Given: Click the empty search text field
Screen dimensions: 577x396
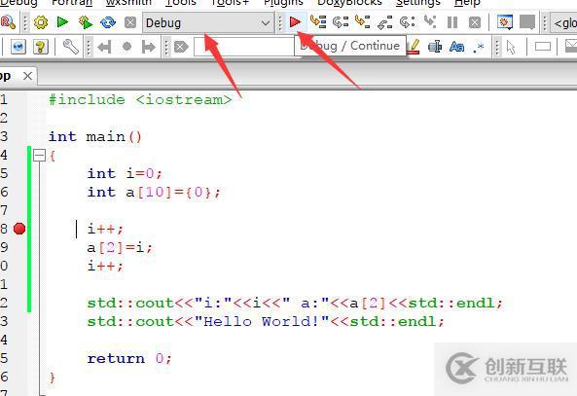Looking at the screenshot, I should tap(244, 47).
